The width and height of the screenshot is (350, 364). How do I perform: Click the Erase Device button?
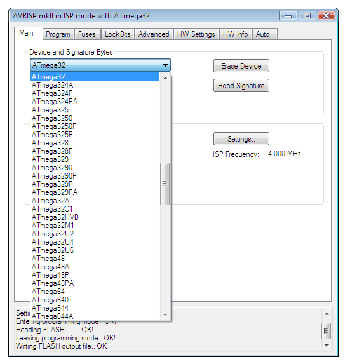click(241, 66)
